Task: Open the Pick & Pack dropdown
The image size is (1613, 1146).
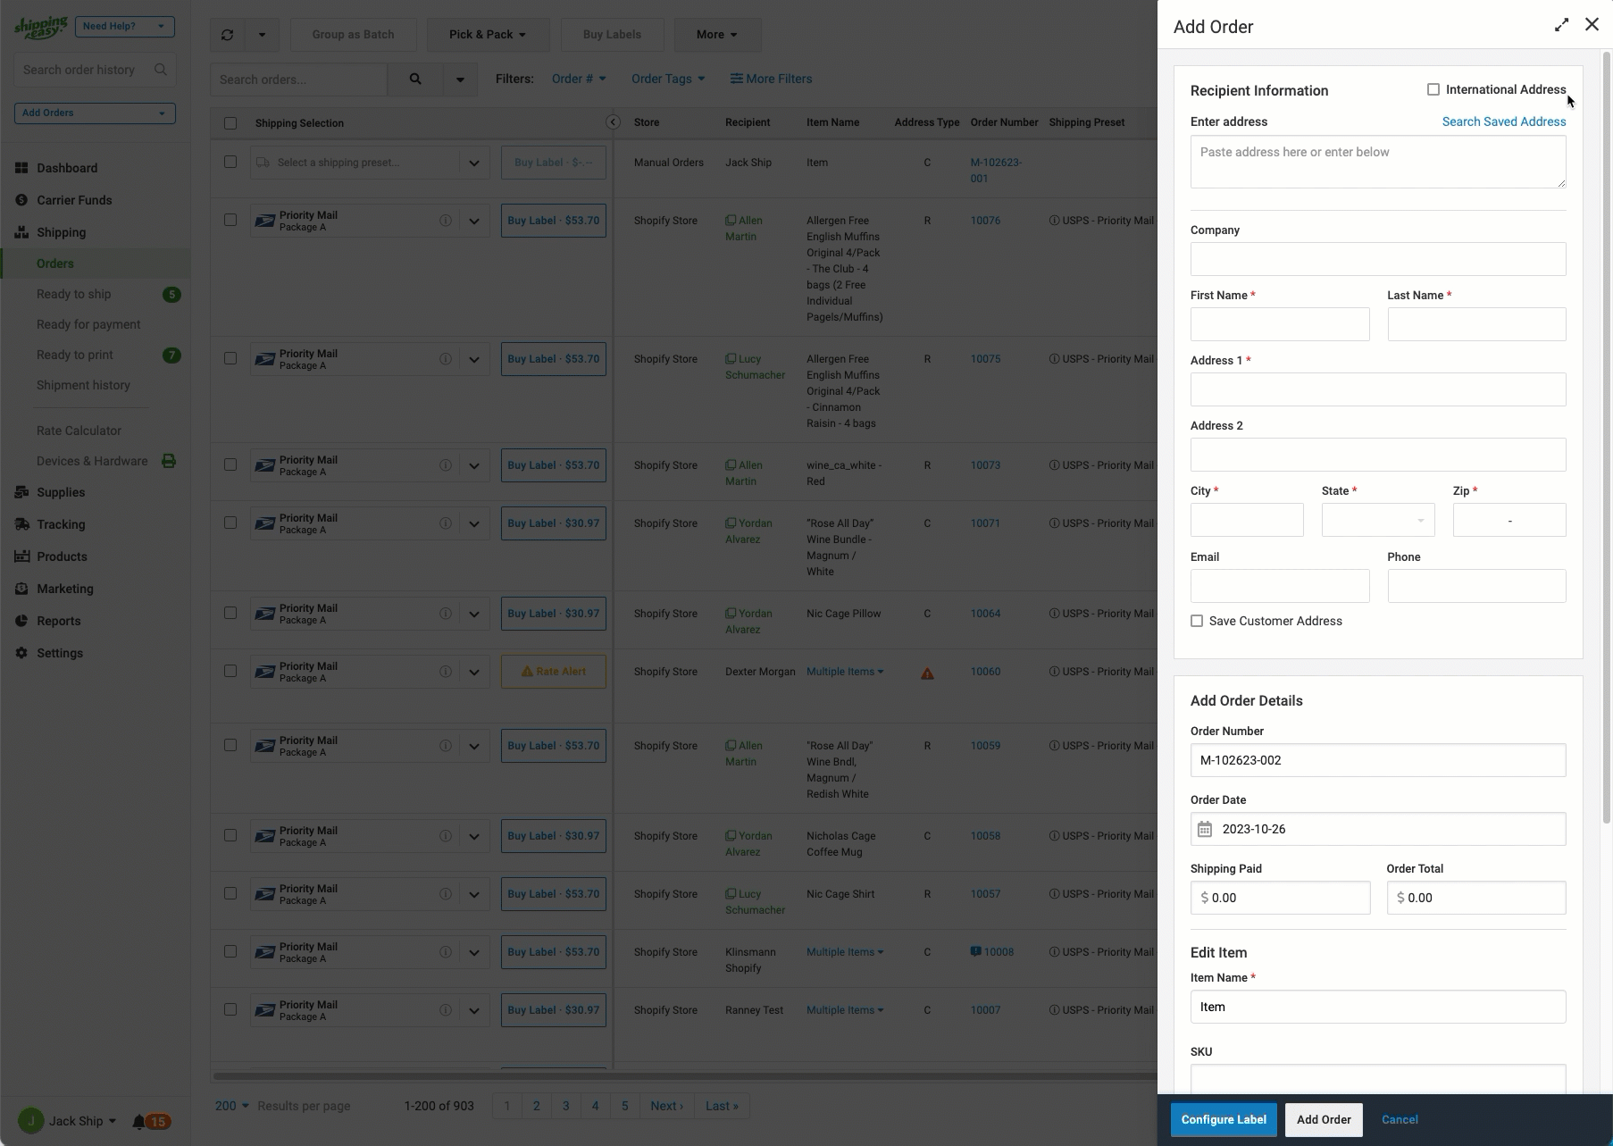Action: [488, 35]
